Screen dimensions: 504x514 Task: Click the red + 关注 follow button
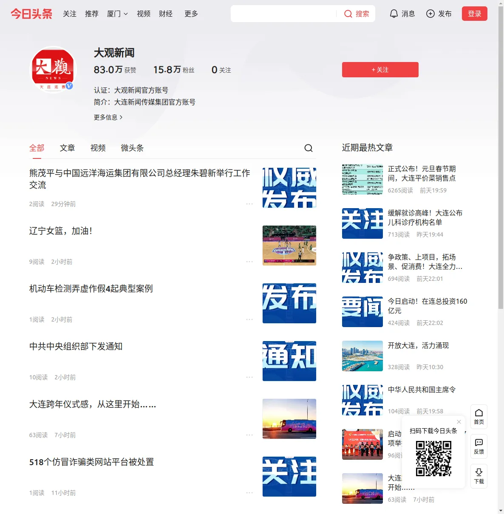380,70
